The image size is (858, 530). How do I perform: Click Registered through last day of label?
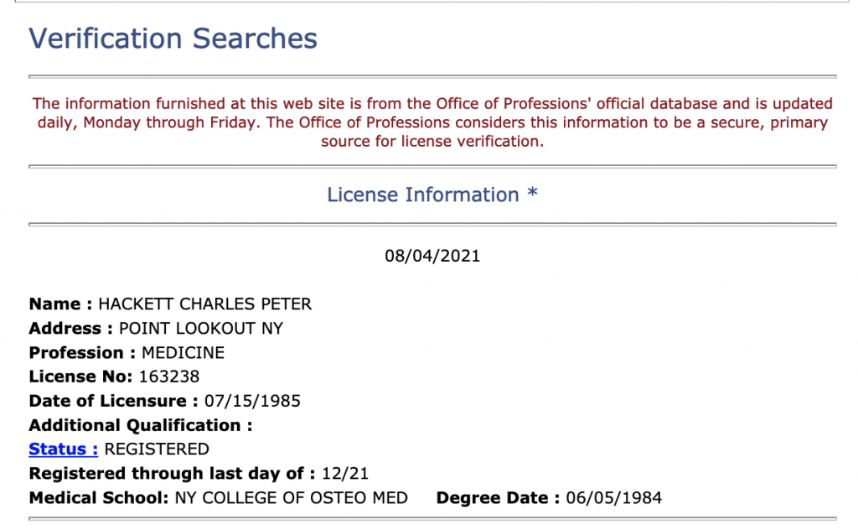[172, 474]
